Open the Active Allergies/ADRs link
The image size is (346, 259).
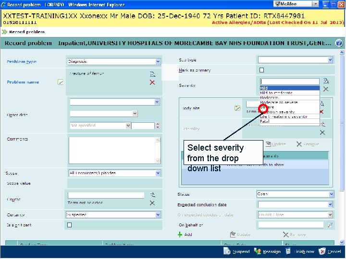(x=278, y=23)
